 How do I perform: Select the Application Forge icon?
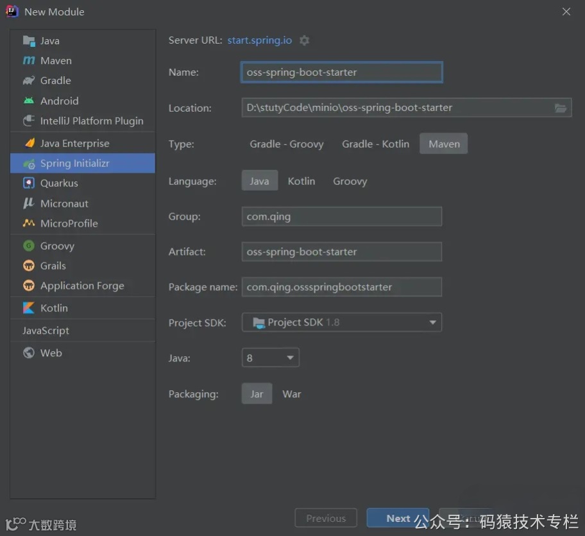[x=29, y=286]
